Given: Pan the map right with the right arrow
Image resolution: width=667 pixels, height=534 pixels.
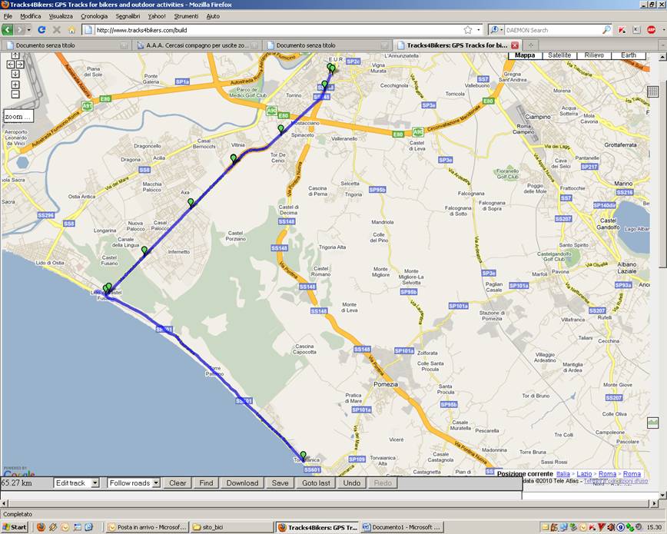Looking at the screenshot, I should point(19,65).
